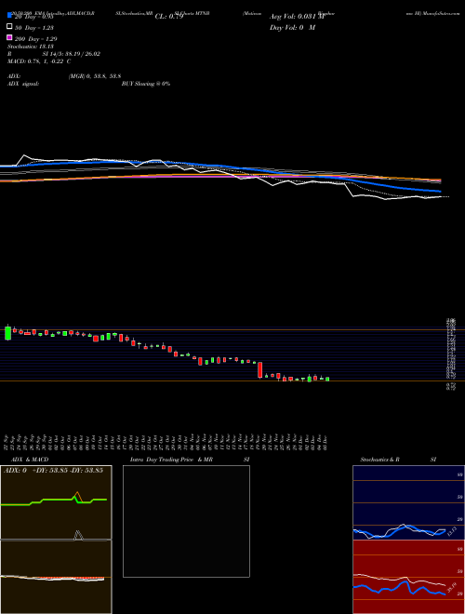Screen dimensions: 465x614
Task: Open the empty intraday trading price chart box
Action: [186, 521]
